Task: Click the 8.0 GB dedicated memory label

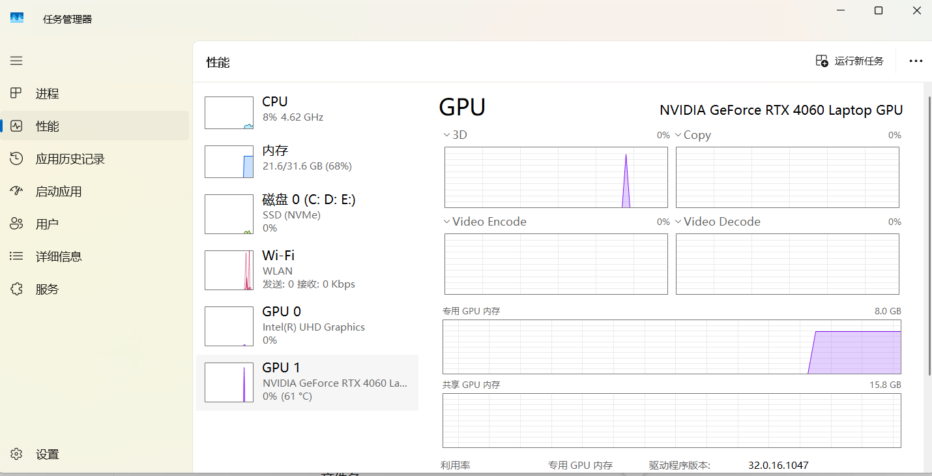Action: (x=888, y=312)
